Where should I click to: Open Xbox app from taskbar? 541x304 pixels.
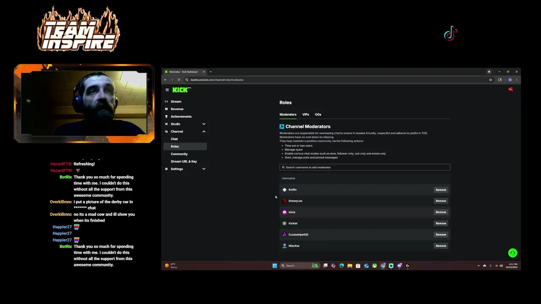[374, 266]
